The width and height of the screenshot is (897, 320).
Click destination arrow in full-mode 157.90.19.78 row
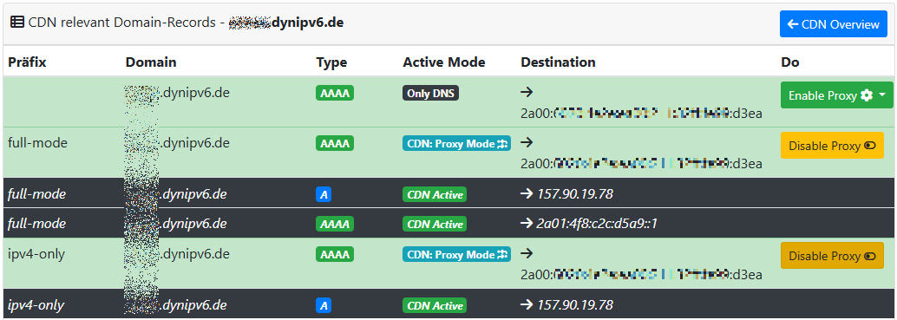pyautogui.click(x=527, y=194)
